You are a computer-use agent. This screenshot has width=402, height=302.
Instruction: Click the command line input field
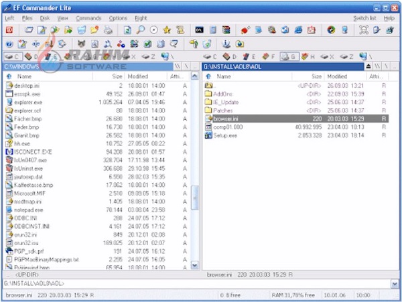[196, 283]
